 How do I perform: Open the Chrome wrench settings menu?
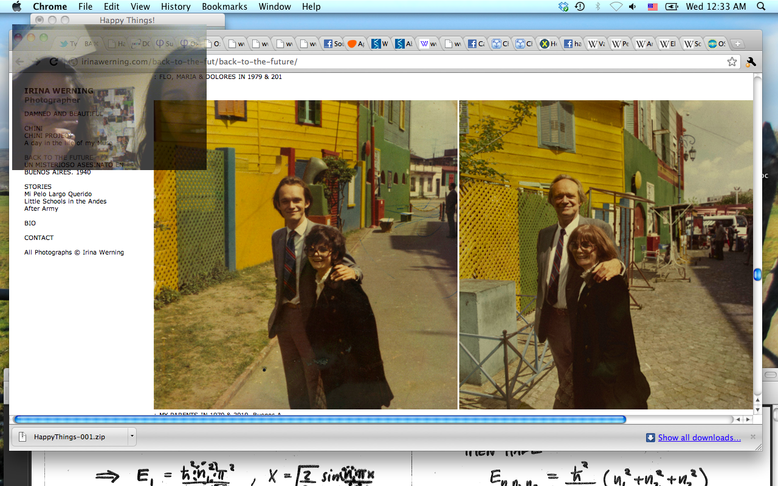pos(751,61)
